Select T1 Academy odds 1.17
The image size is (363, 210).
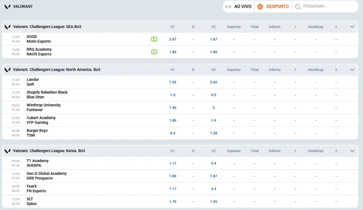173,163
